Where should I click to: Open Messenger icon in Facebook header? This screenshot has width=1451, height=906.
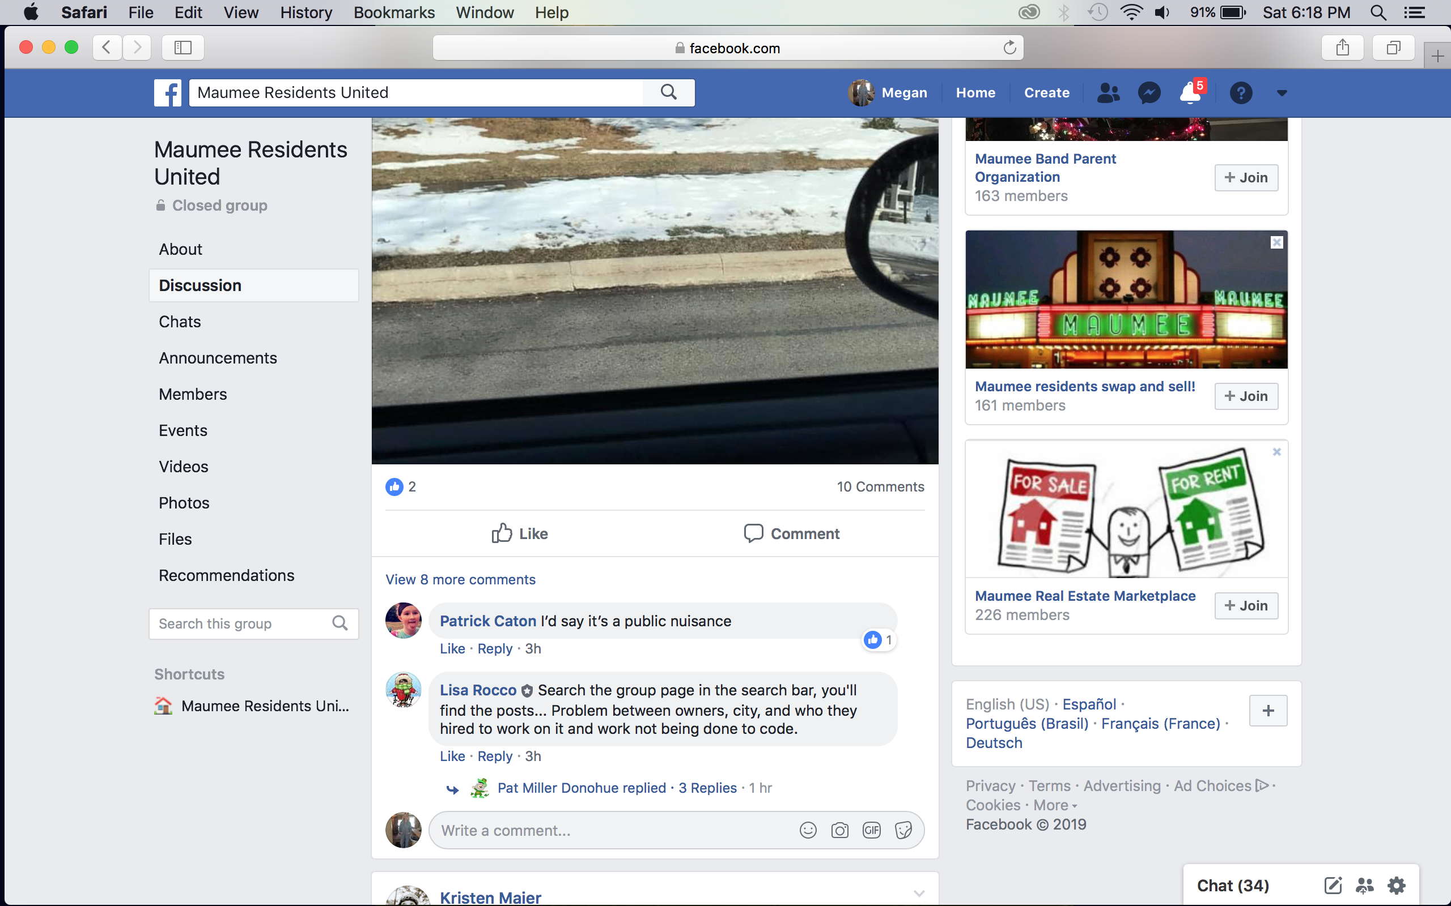[1149, 93]
